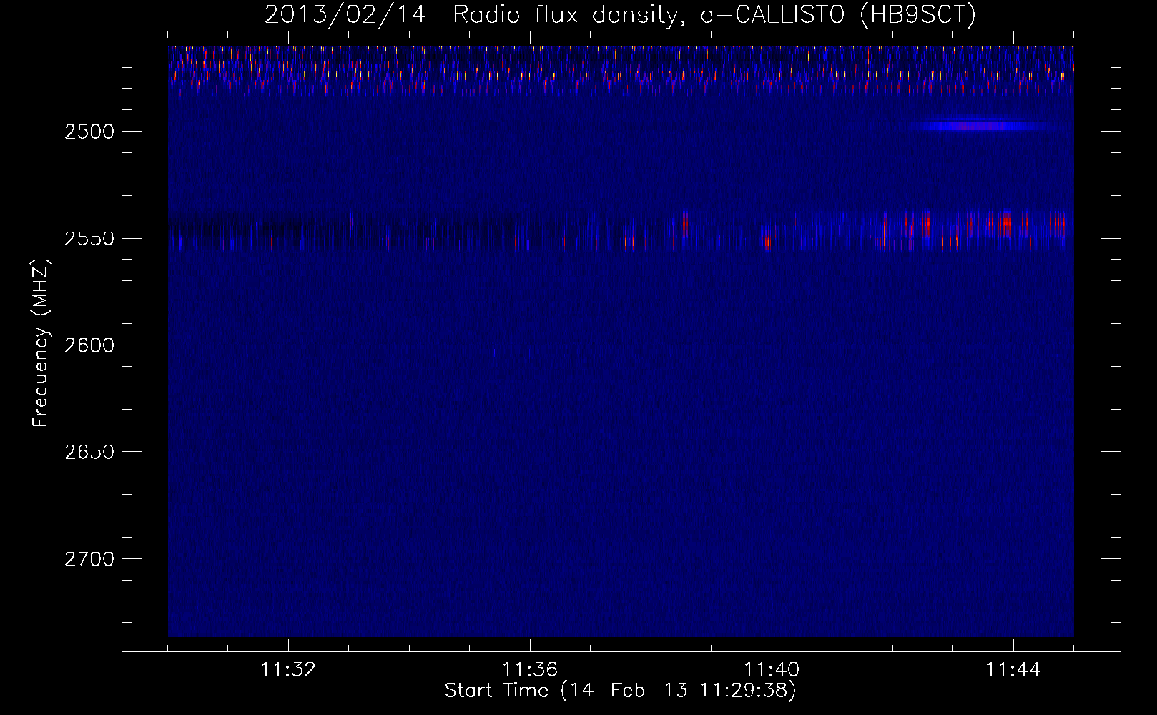Click the 11:40 time tick label
This screenshot has height=715, width=1157.
pyautogui.click(x=772, y=670)
